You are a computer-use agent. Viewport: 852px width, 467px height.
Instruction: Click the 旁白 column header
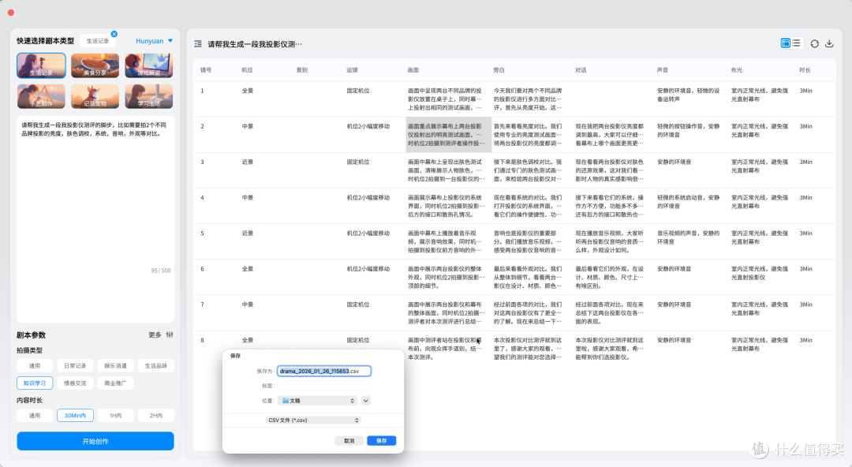(x=499, y=70)
